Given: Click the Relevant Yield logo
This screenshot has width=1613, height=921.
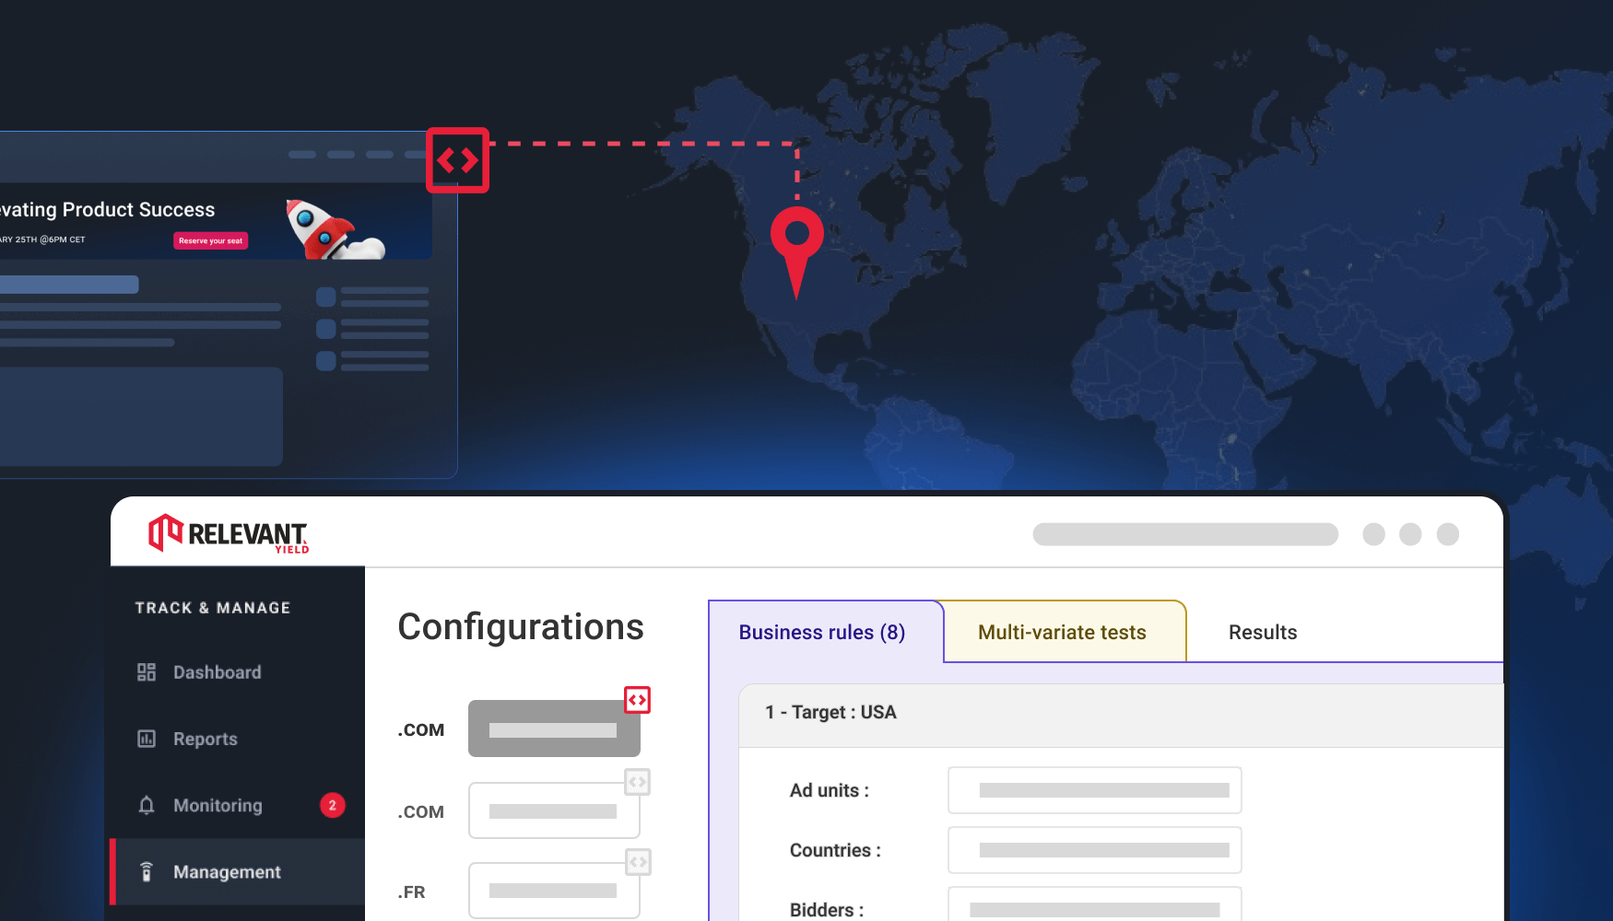Looking at the screenshot, I should 229,533.
